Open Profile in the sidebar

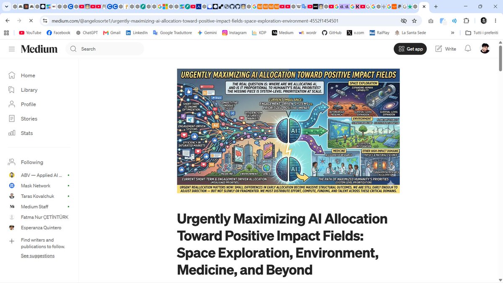[x=22, y=104]
